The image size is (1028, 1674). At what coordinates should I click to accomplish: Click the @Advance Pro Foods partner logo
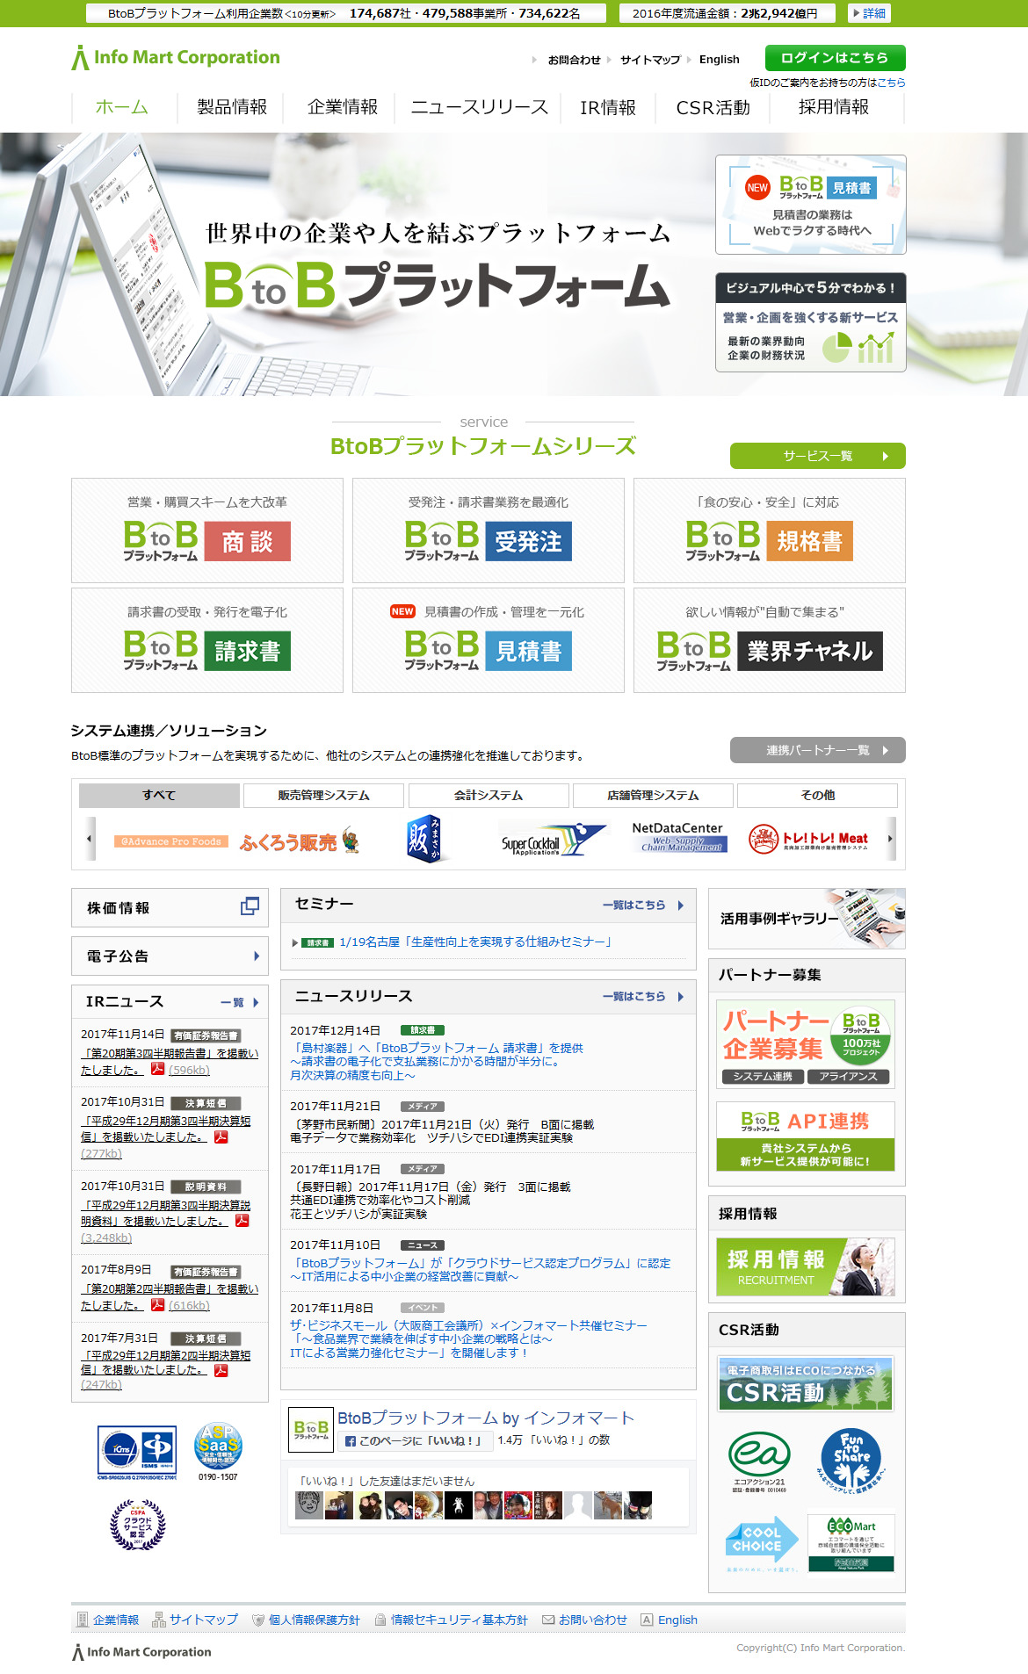point(170,841)
